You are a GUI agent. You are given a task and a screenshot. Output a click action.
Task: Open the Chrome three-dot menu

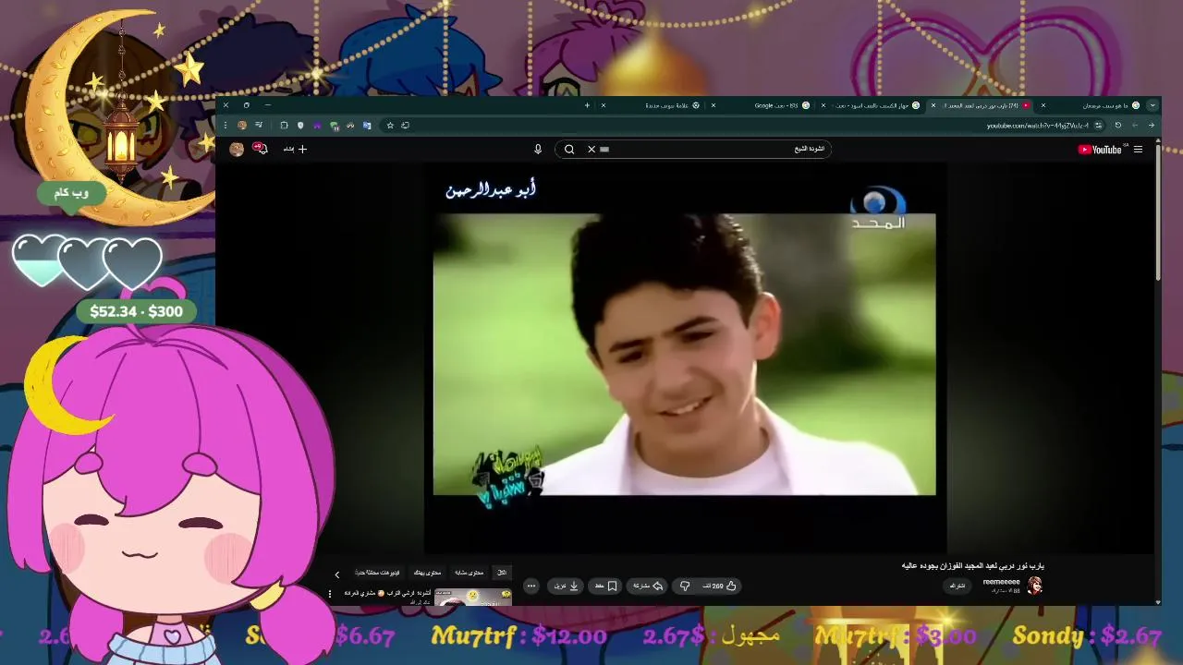click(226, 125)
